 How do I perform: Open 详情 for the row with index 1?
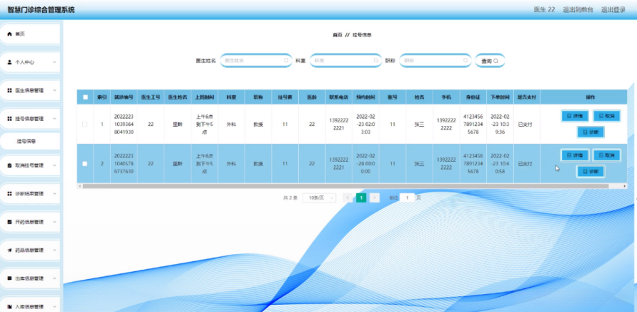click(x=575, y=116)
